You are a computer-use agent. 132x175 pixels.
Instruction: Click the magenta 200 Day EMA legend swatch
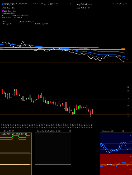3,11
